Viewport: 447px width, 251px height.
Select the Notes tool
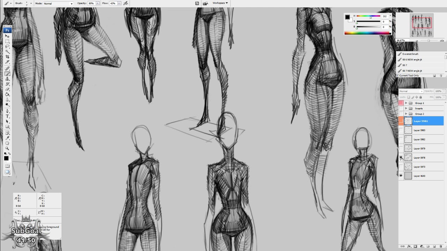click(7, 133)
